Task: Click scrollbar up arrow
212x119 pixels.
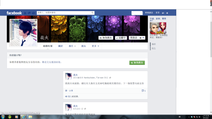Action: [x=211, y=12]
